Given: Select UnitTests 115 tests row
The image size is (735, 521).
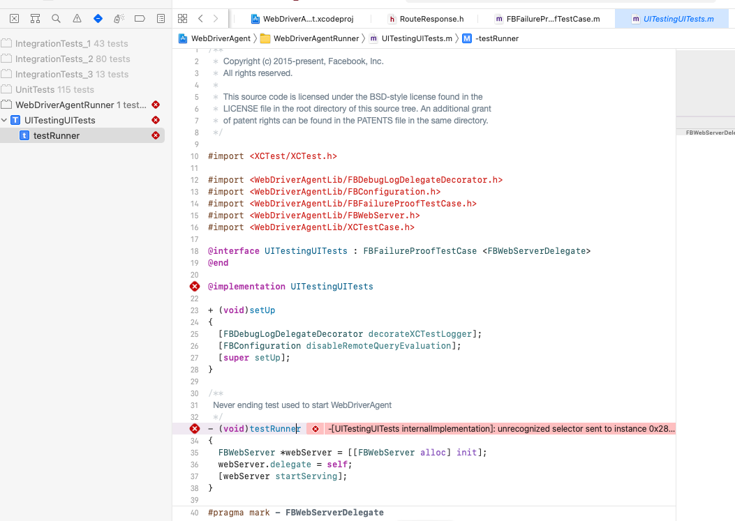Looking at the screenshot, I should click(82, 89).
